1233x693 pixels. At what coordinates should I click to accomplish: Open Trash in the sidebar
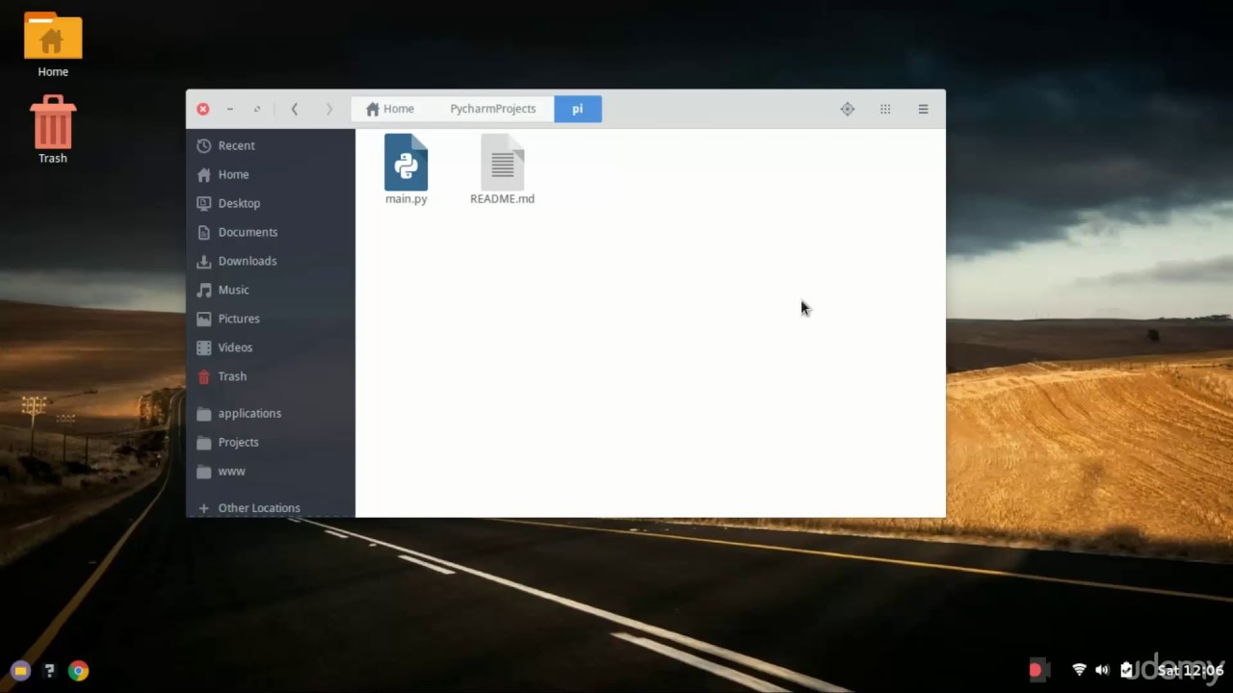point(271,376)
